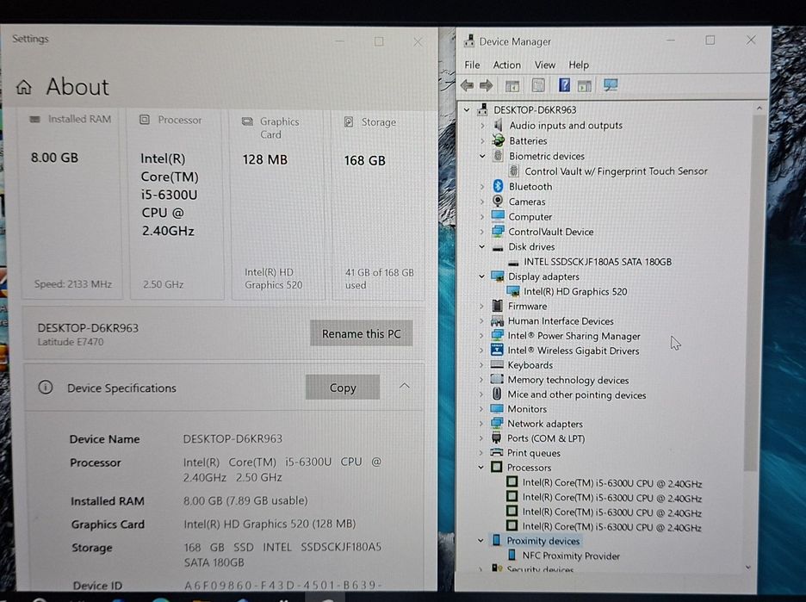Click the Rename this PC button

coord(361,333)
